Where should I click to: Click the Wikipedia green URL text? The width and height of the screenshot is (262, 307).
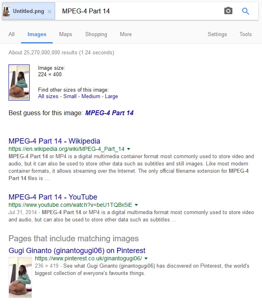point(67,149)
